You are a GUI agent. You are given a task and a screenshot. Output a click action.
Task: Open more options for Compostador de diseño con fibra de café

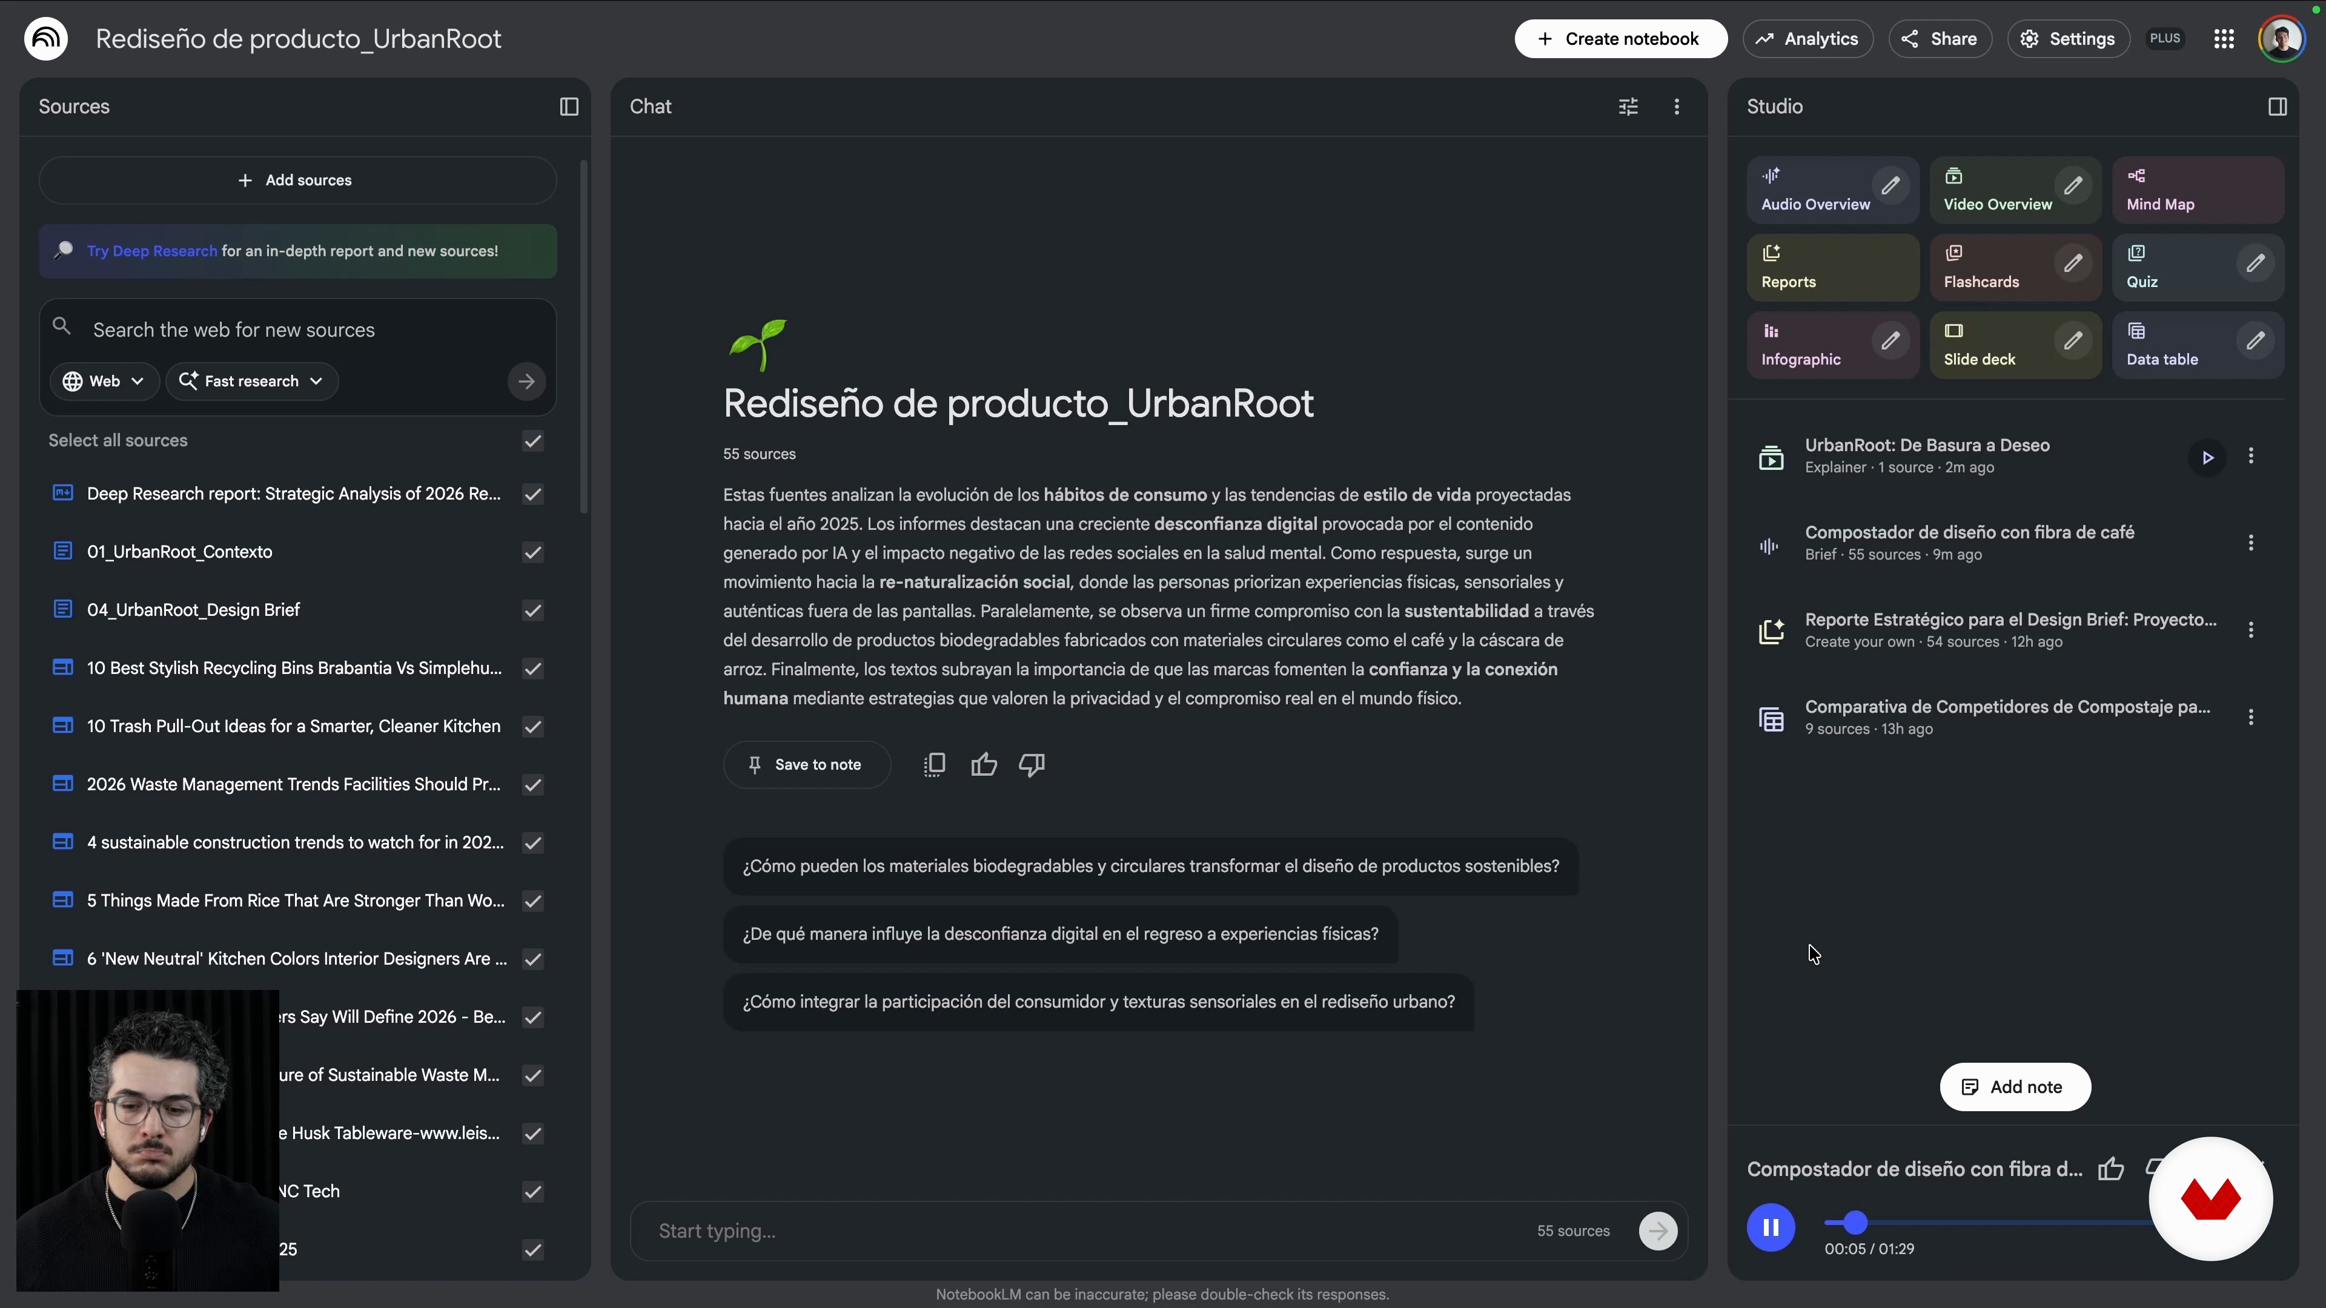pos(2251,543)
